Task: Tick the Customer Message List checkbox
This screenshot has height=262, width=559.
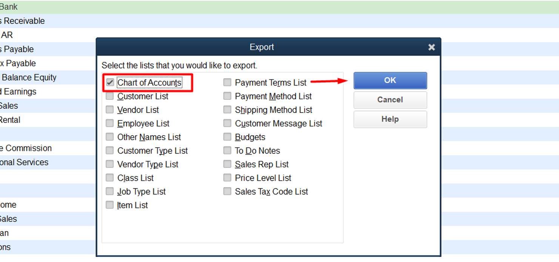Action: pos(227,123)
